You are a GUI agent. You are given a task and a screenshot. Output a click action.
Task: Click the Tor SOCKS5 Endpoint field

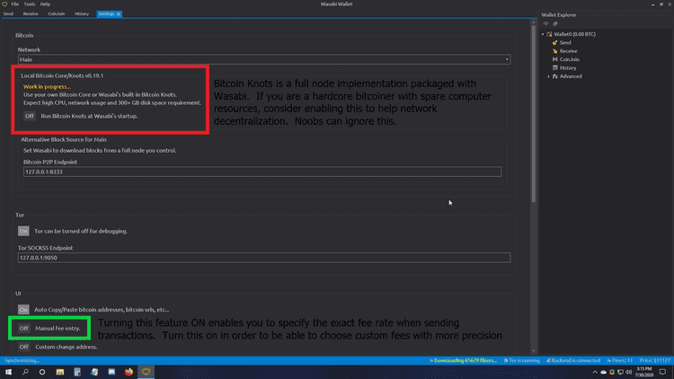[264, 258]
